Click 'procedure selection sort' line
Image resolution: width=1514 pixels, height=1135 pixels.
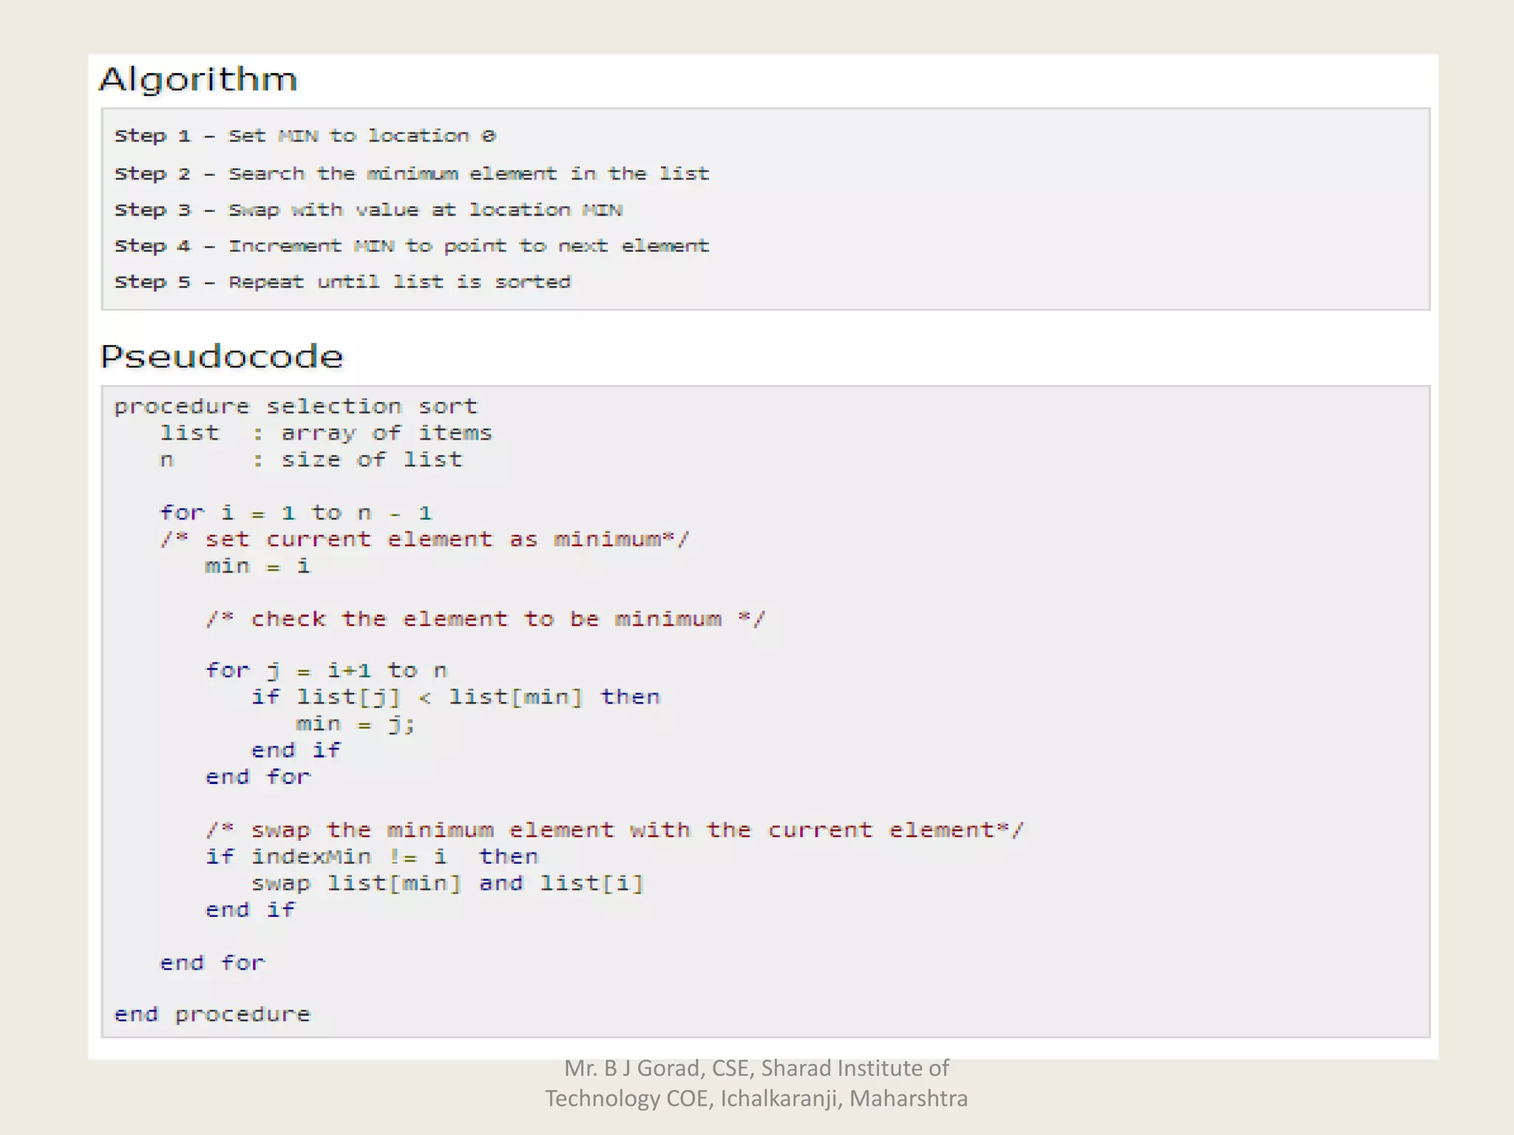point(296,406)
